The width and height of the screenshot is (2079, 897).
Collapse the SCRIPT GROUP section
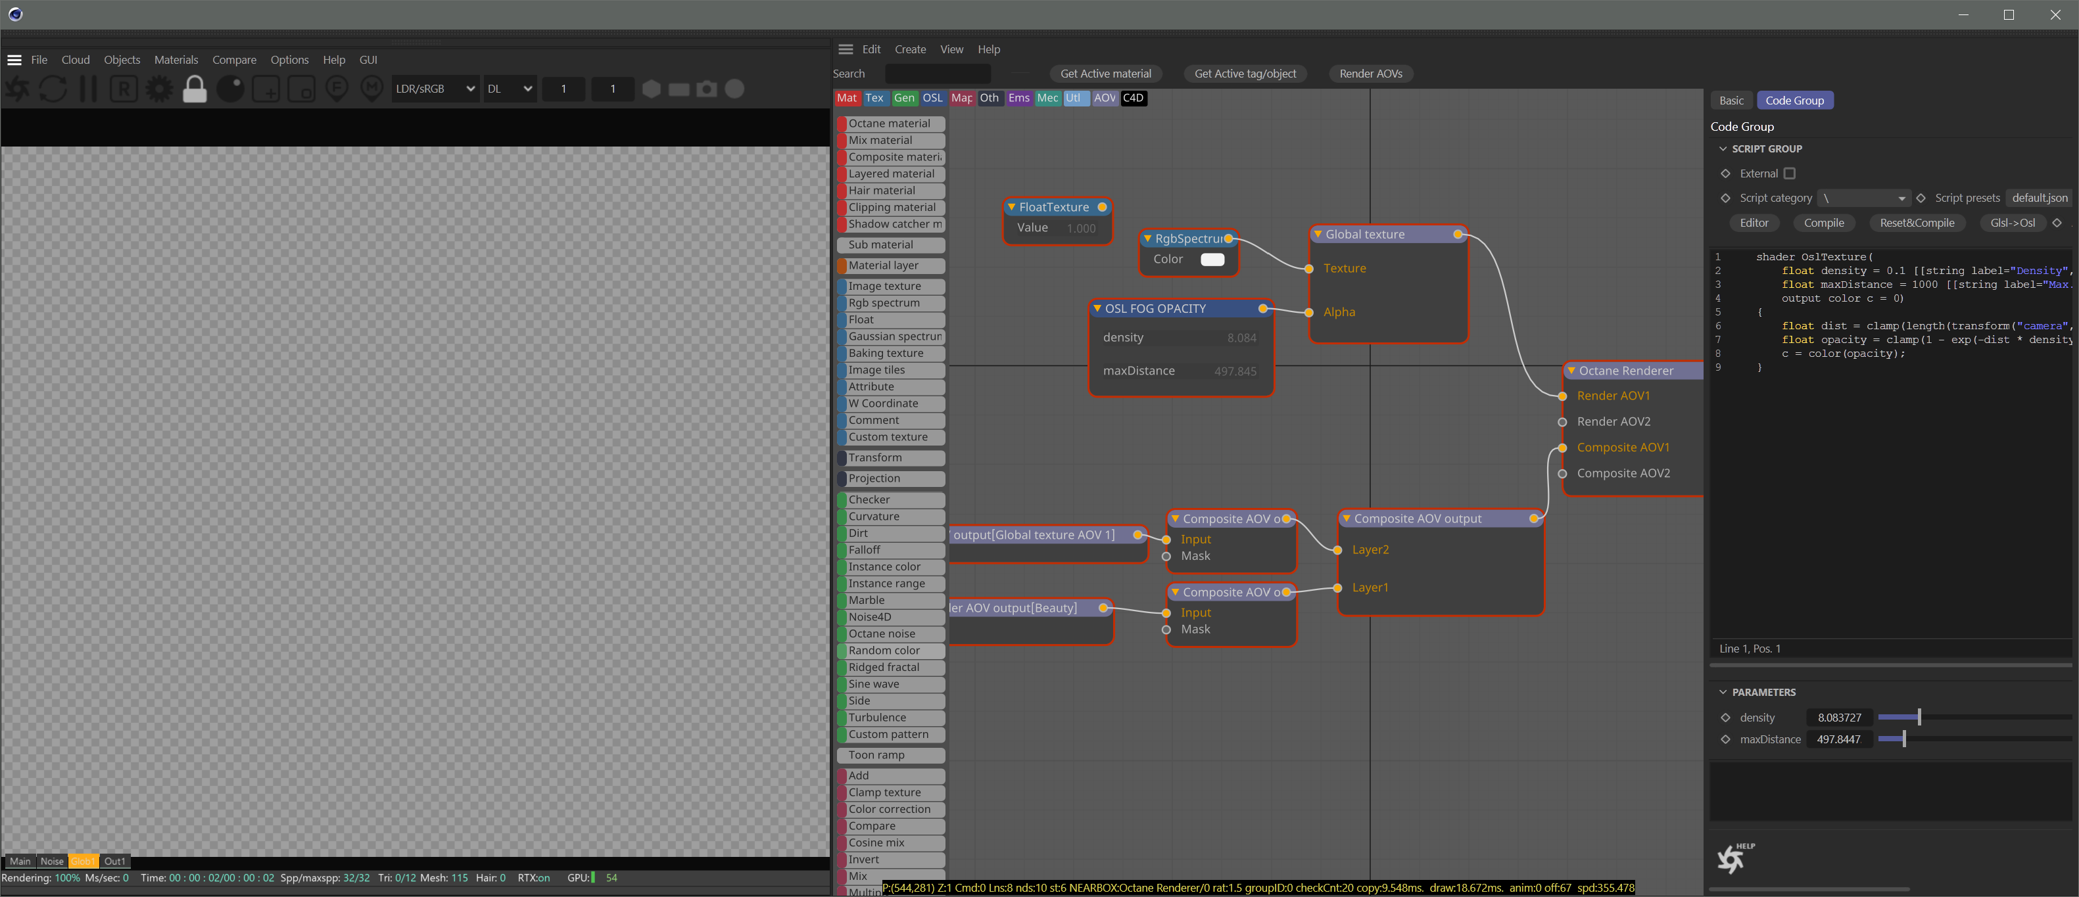pos(1723,149)
